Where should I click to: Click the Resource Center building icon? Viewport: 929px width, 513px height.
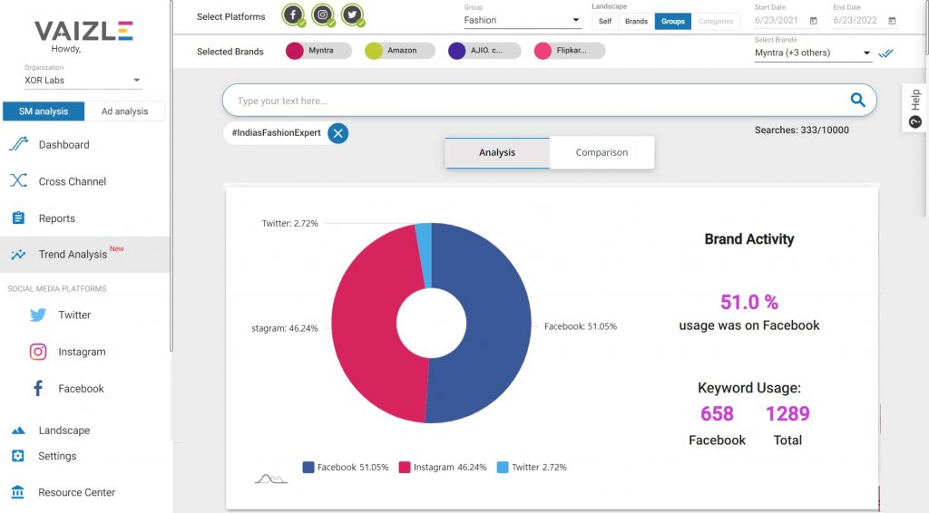click(18, 491)
